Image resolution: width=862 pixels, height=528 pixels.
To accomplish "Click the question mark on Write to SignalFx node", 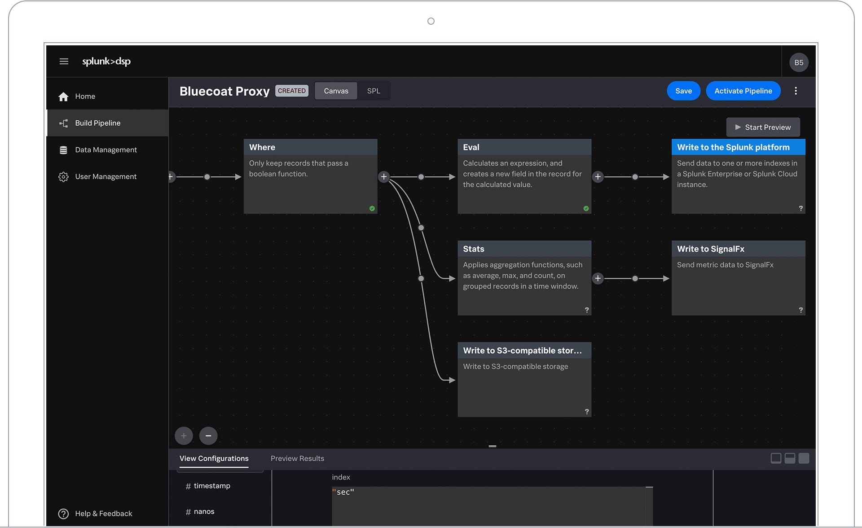I will point(800,310).
